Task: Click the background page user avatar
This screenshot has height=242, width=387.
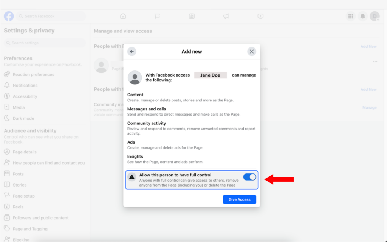Action: click(101, 66)
